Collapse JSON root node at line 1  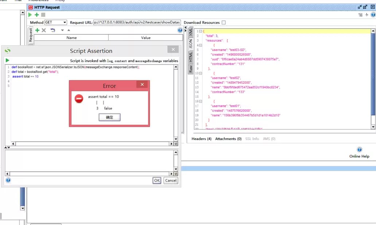point(201,31)
